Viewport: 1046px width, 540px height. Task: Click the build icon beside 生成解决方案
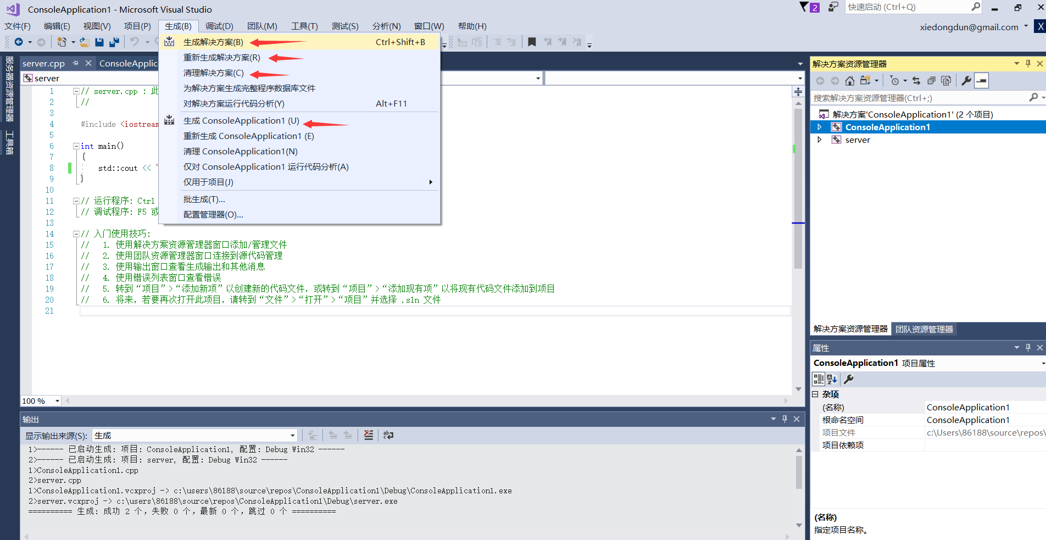[x=169, y=42]
